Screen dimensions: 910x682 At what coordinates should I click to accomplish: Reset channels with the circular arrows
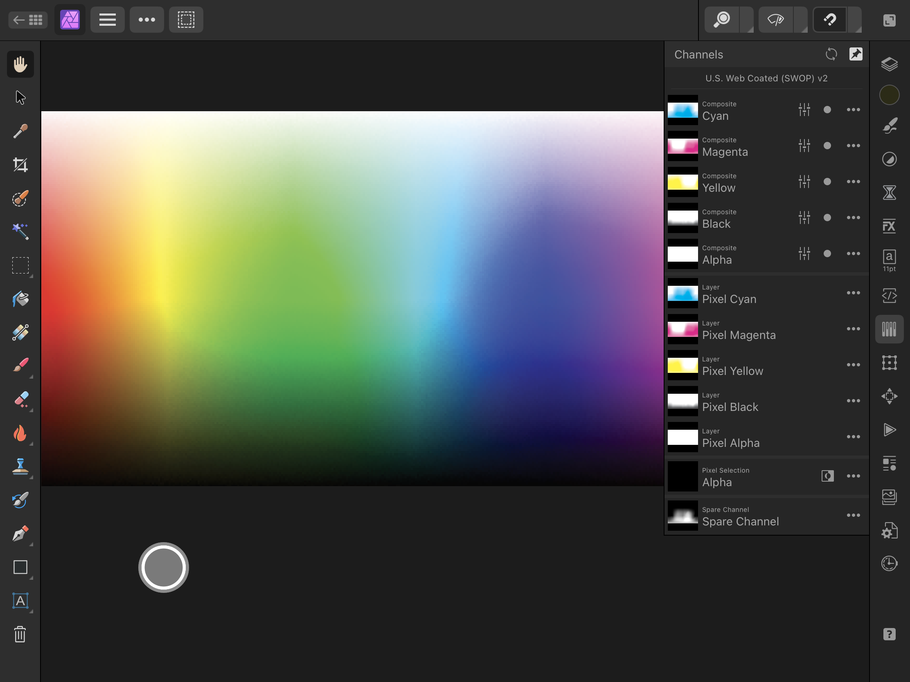831,54
